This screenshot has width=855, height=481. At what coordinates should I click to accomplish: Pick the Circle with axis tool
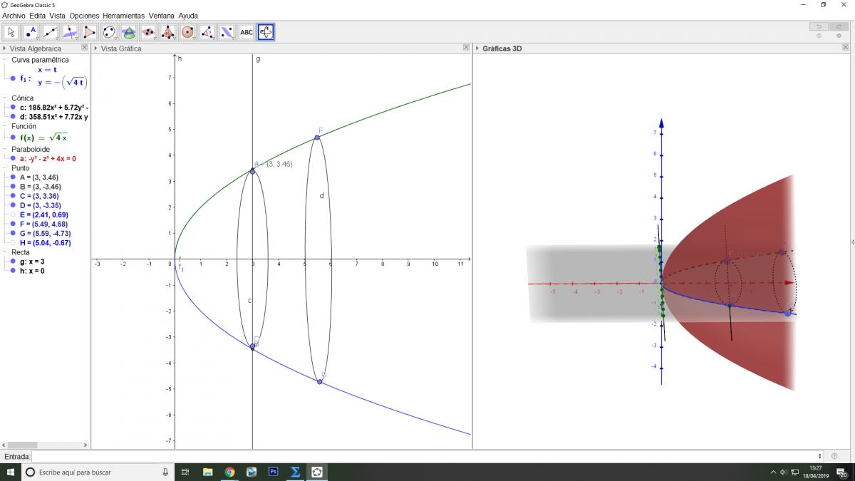109,32
